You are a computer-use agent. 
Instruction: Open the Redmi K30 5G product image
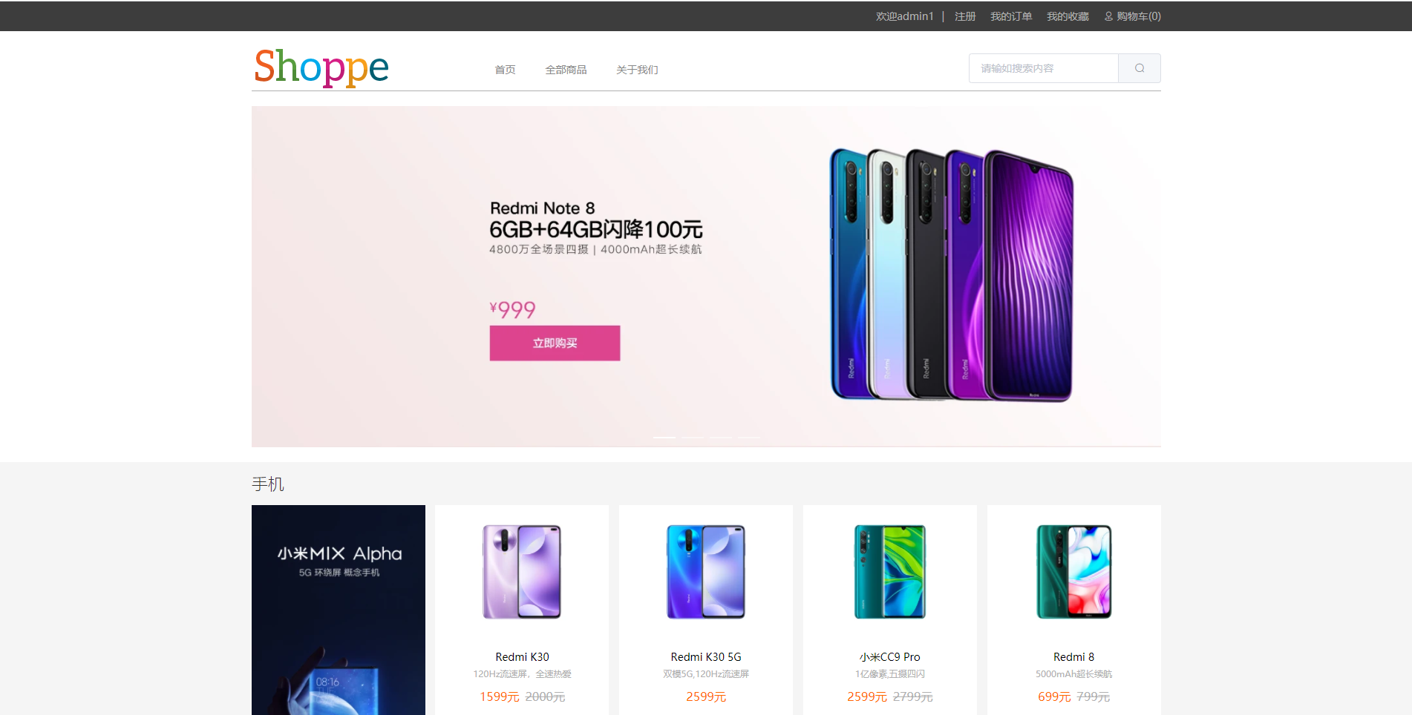(706, 572)
